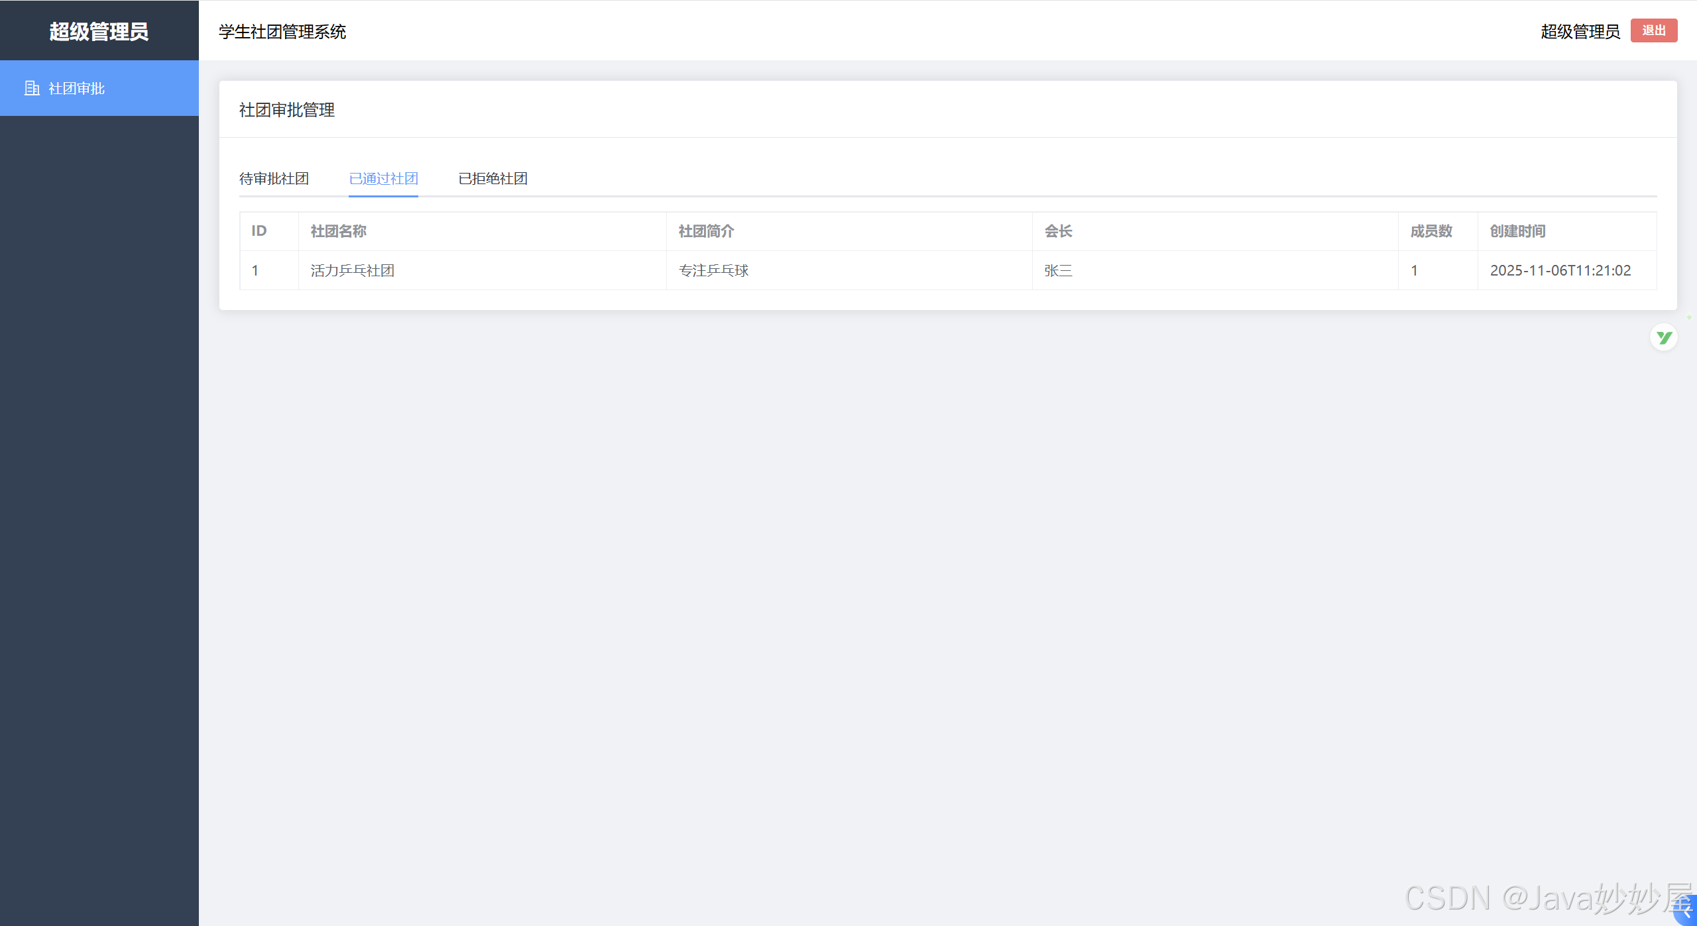
Task: Click the 社团审批管理 card heading
Action: pyautogui.click(x=287, y=110)
